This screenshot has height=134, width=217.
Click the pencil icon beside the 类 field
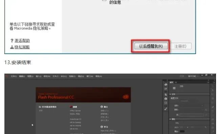click(x=206, y=115)
